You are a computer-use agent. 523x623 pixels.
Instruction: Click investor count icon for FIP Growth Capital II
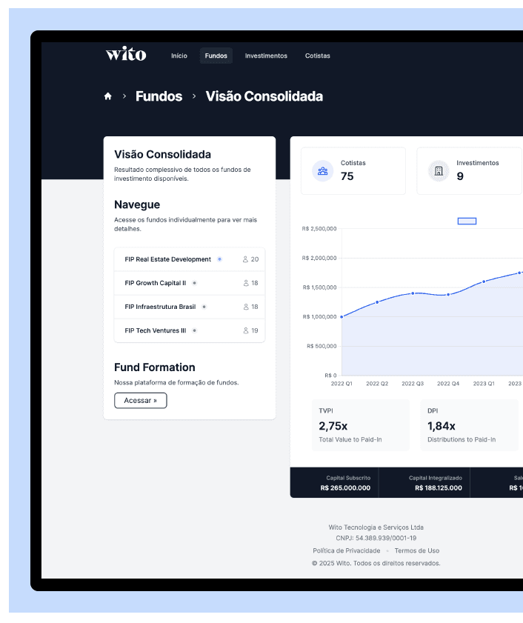[246, 283]
